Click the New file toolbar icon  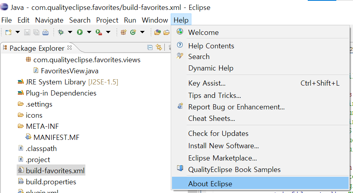click(x=9, y=32)
